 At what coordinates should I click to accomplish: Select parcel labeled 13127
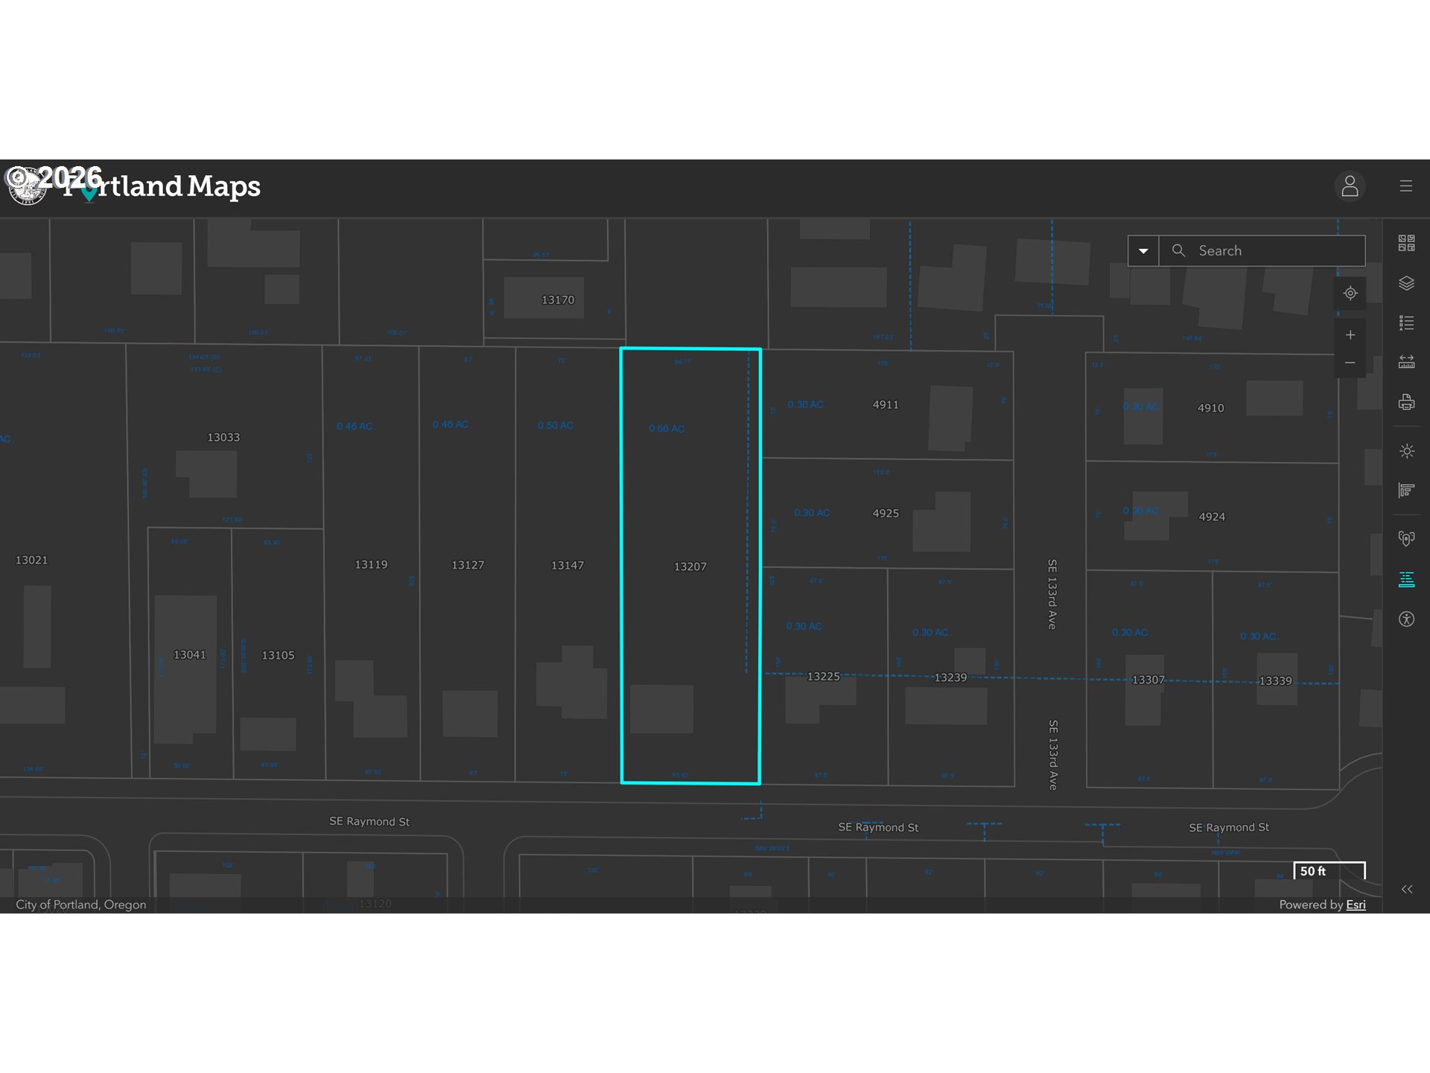[468, 566]
